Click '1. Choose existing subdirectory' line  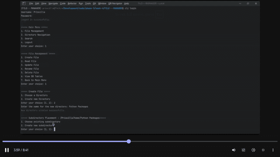[41, 122]
